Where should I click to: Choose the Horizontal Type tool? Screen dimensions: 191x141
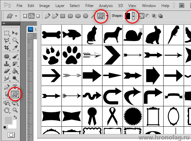point(15,87)
